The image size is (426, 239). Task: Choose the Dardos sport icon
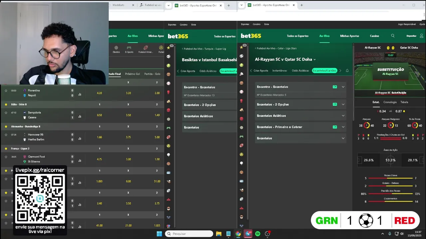116,49
